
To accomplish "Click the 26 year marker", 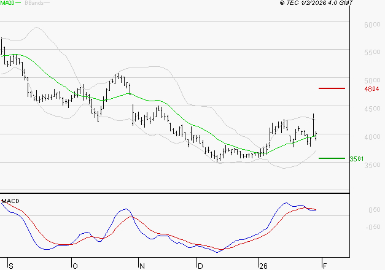I will pos(263,266).
